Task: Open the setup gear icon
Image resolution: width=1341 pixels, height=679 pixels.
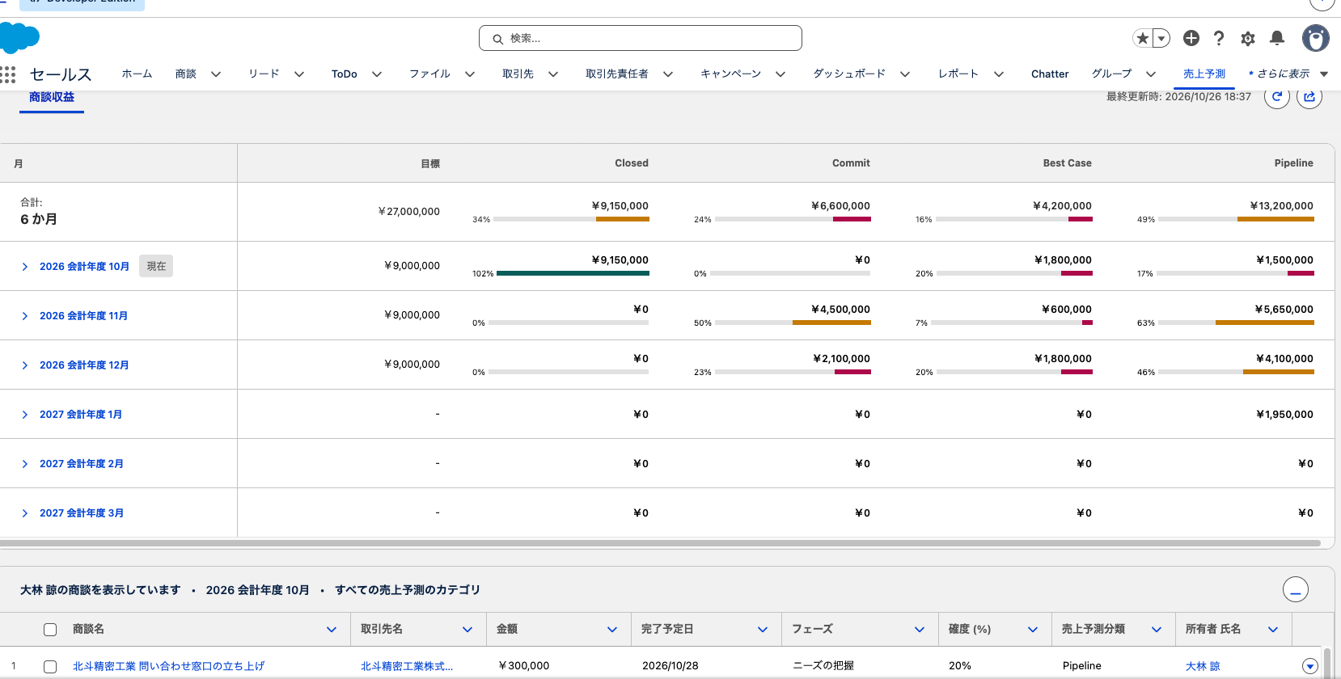Action: [x=1248, y=38]
